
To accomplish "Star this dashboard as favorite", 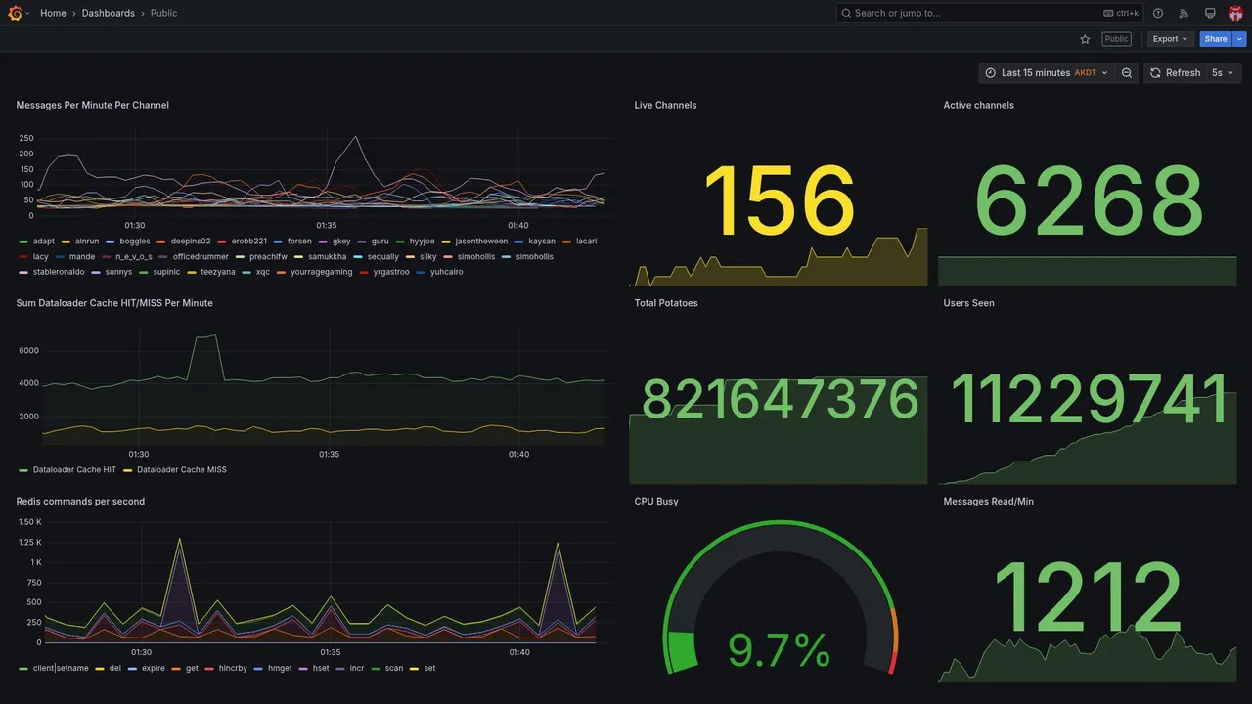I will point(1085,39).
